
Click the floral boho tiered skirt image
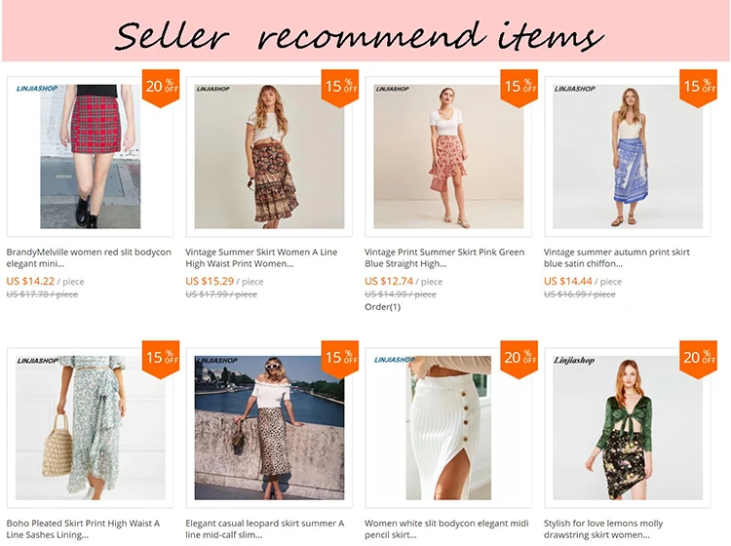(x=269, y=156)
